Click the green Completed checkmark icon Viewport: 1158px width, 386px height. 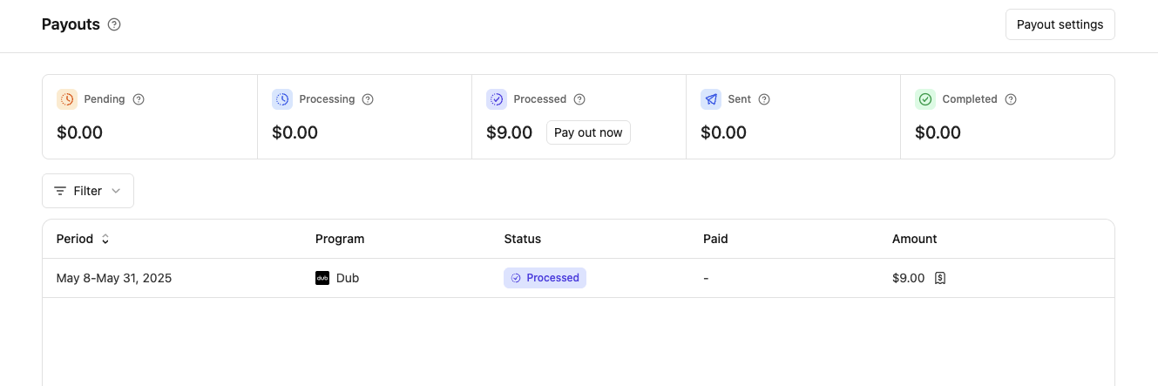tap(925, 99)
